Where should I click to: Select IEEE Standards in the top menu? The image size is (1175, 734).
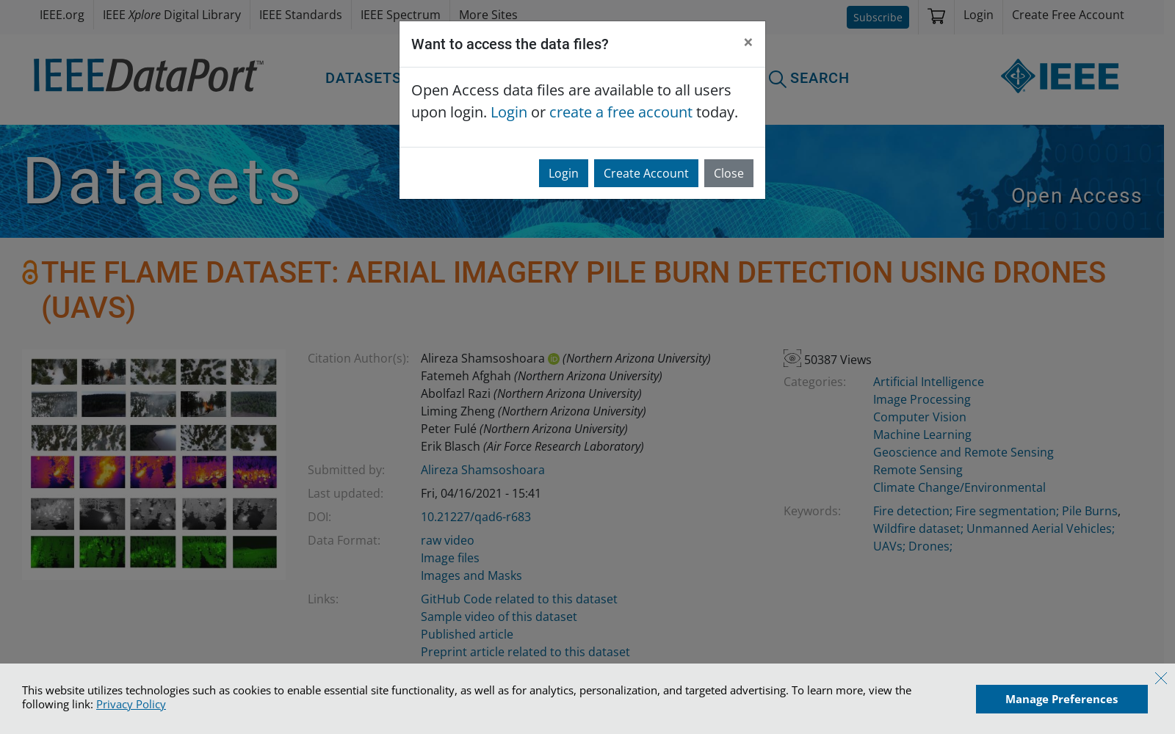click(x=300, y=15)
